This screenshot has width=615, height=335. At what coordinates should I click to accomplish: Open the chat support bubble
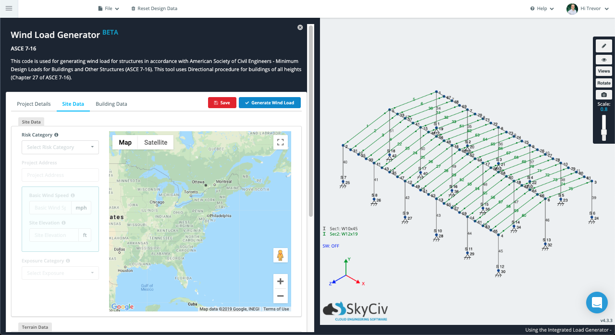tap(597, 302)
